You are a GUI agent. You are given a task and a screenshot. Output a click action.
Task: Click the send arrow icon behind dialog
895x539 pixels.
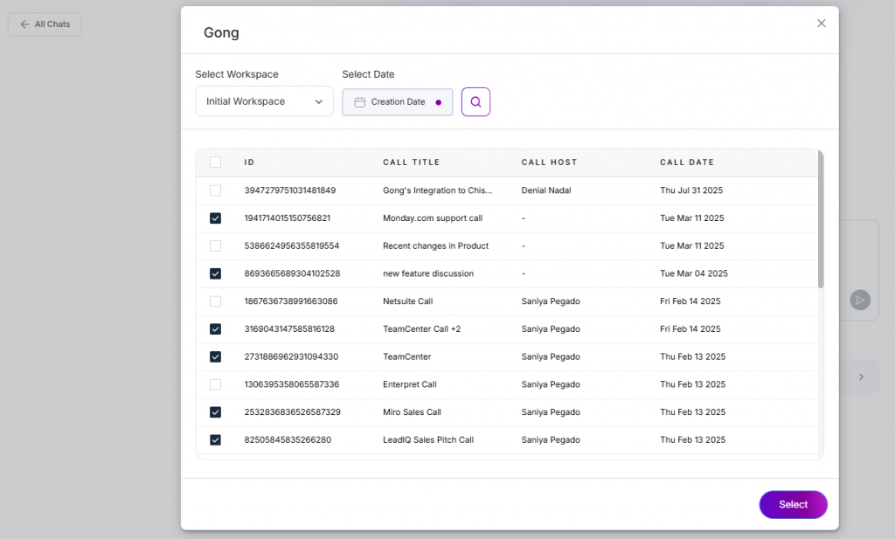coord(860,300)
